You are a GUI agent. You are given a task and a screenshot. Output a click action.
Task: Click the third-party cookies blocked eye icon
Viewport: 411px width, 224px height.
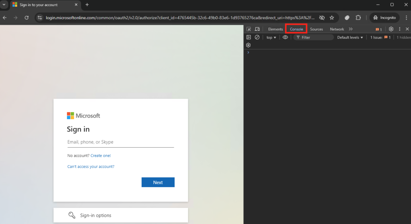click(322, 18)
